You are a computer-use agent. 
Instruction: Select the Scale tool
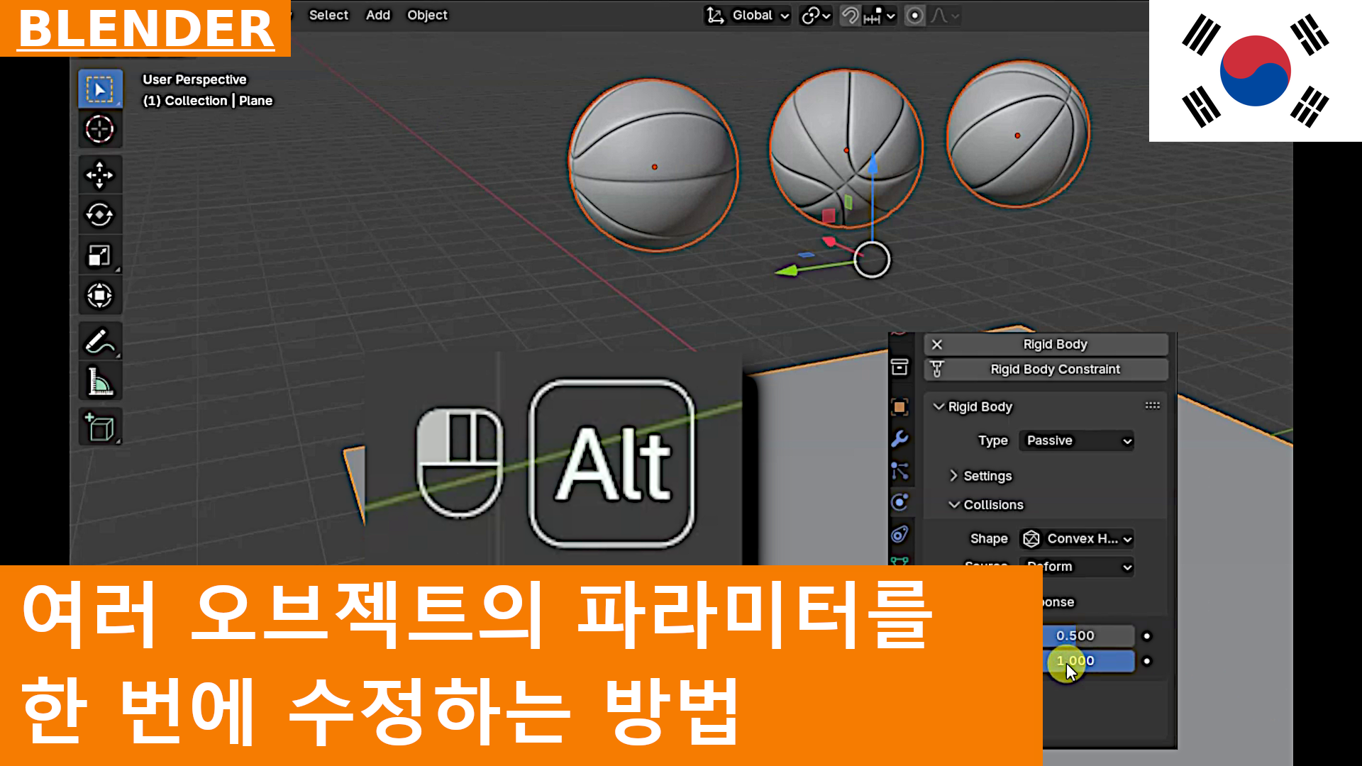(x=100, y=255)
